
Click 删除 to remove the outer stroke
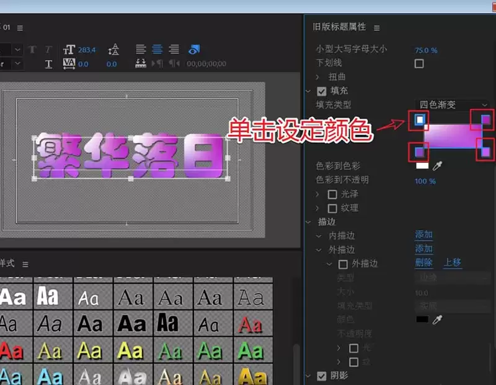click(x=423, y=263)
